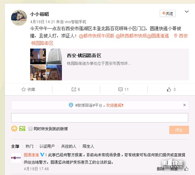Screen dimensions: 195x175
Task: Click the green image attachment icon
Action: (x=22, y=128)
